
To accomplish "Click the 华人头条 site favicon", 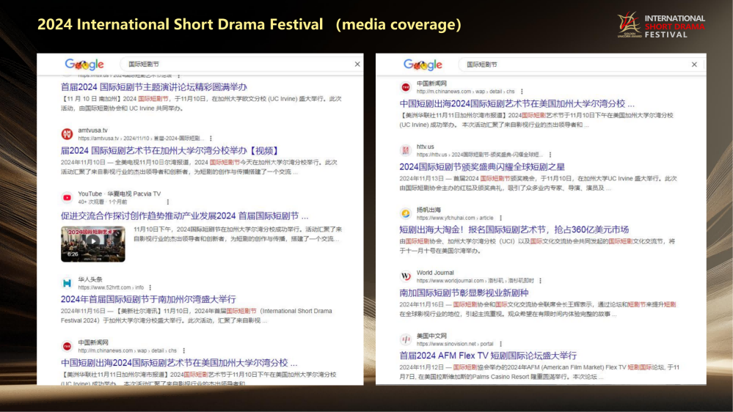I will (x=67, y=283).
